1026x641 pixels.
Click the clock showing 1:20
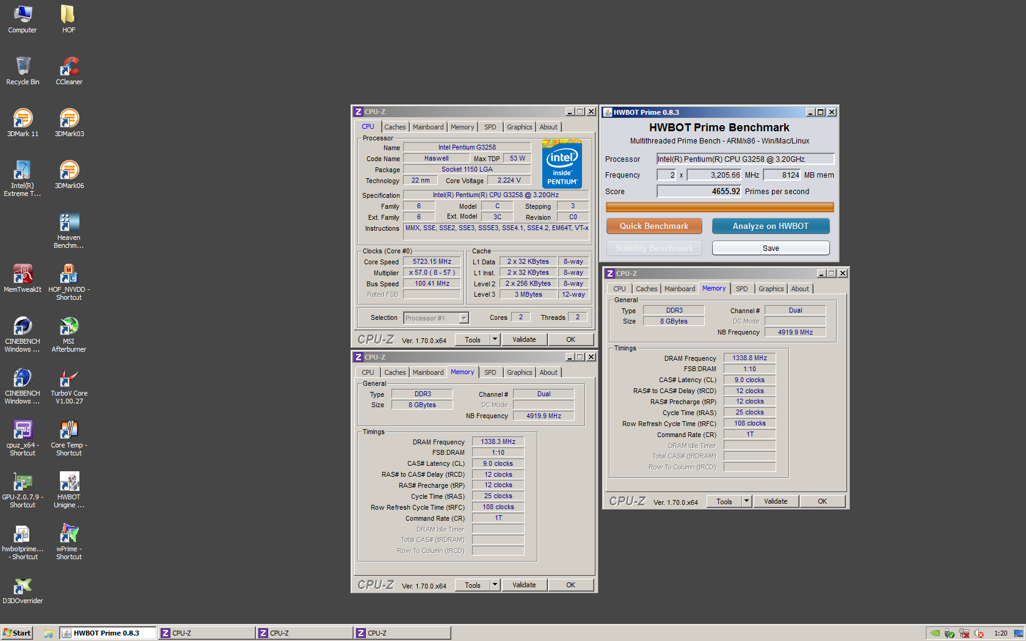pos(1000,633)
